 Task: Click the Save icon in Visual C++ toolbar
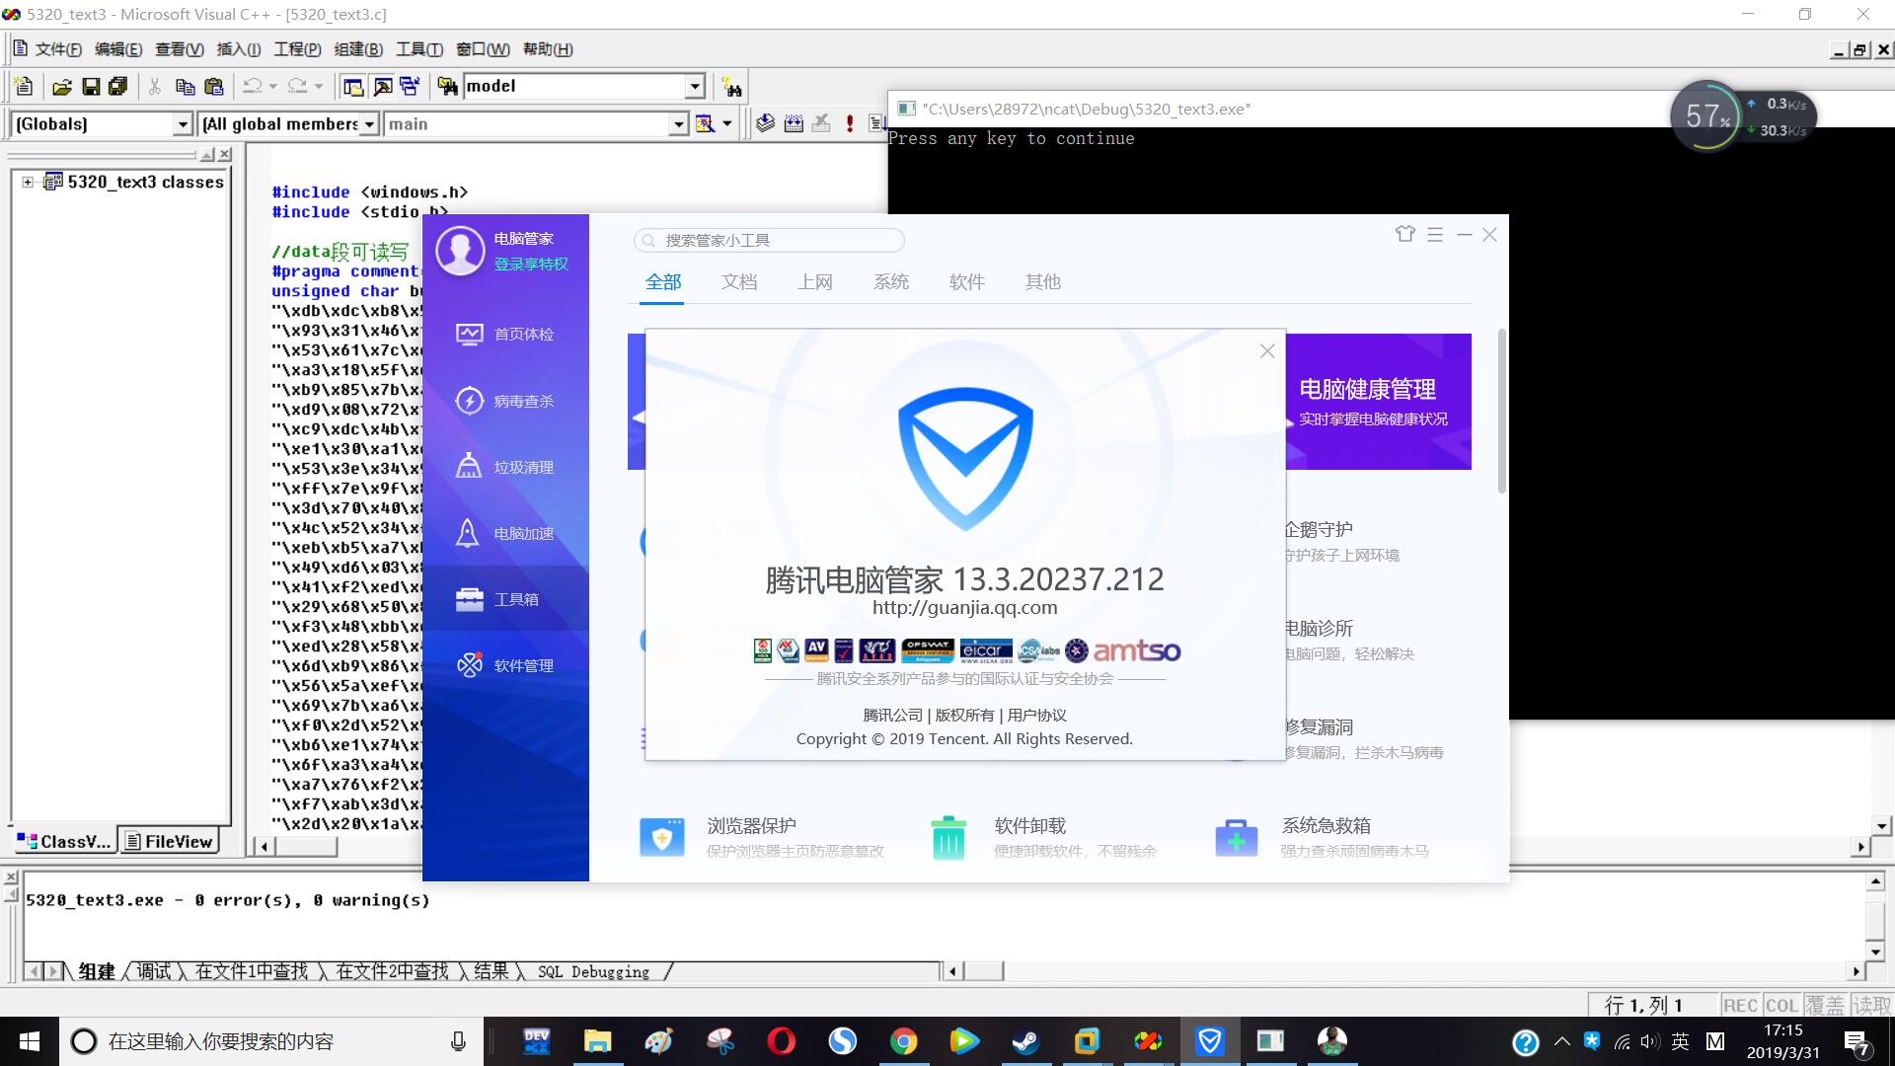coord(91,87)
